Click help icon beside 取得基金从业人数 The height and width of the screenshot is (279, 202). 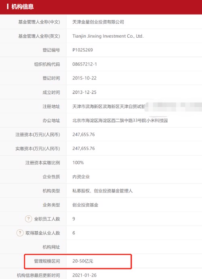tap(20, 233)
